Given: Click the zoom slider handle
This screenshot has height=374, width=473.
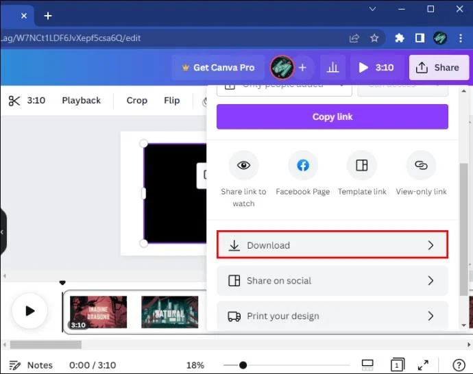Looking at the screenshot, I should 243,365.
